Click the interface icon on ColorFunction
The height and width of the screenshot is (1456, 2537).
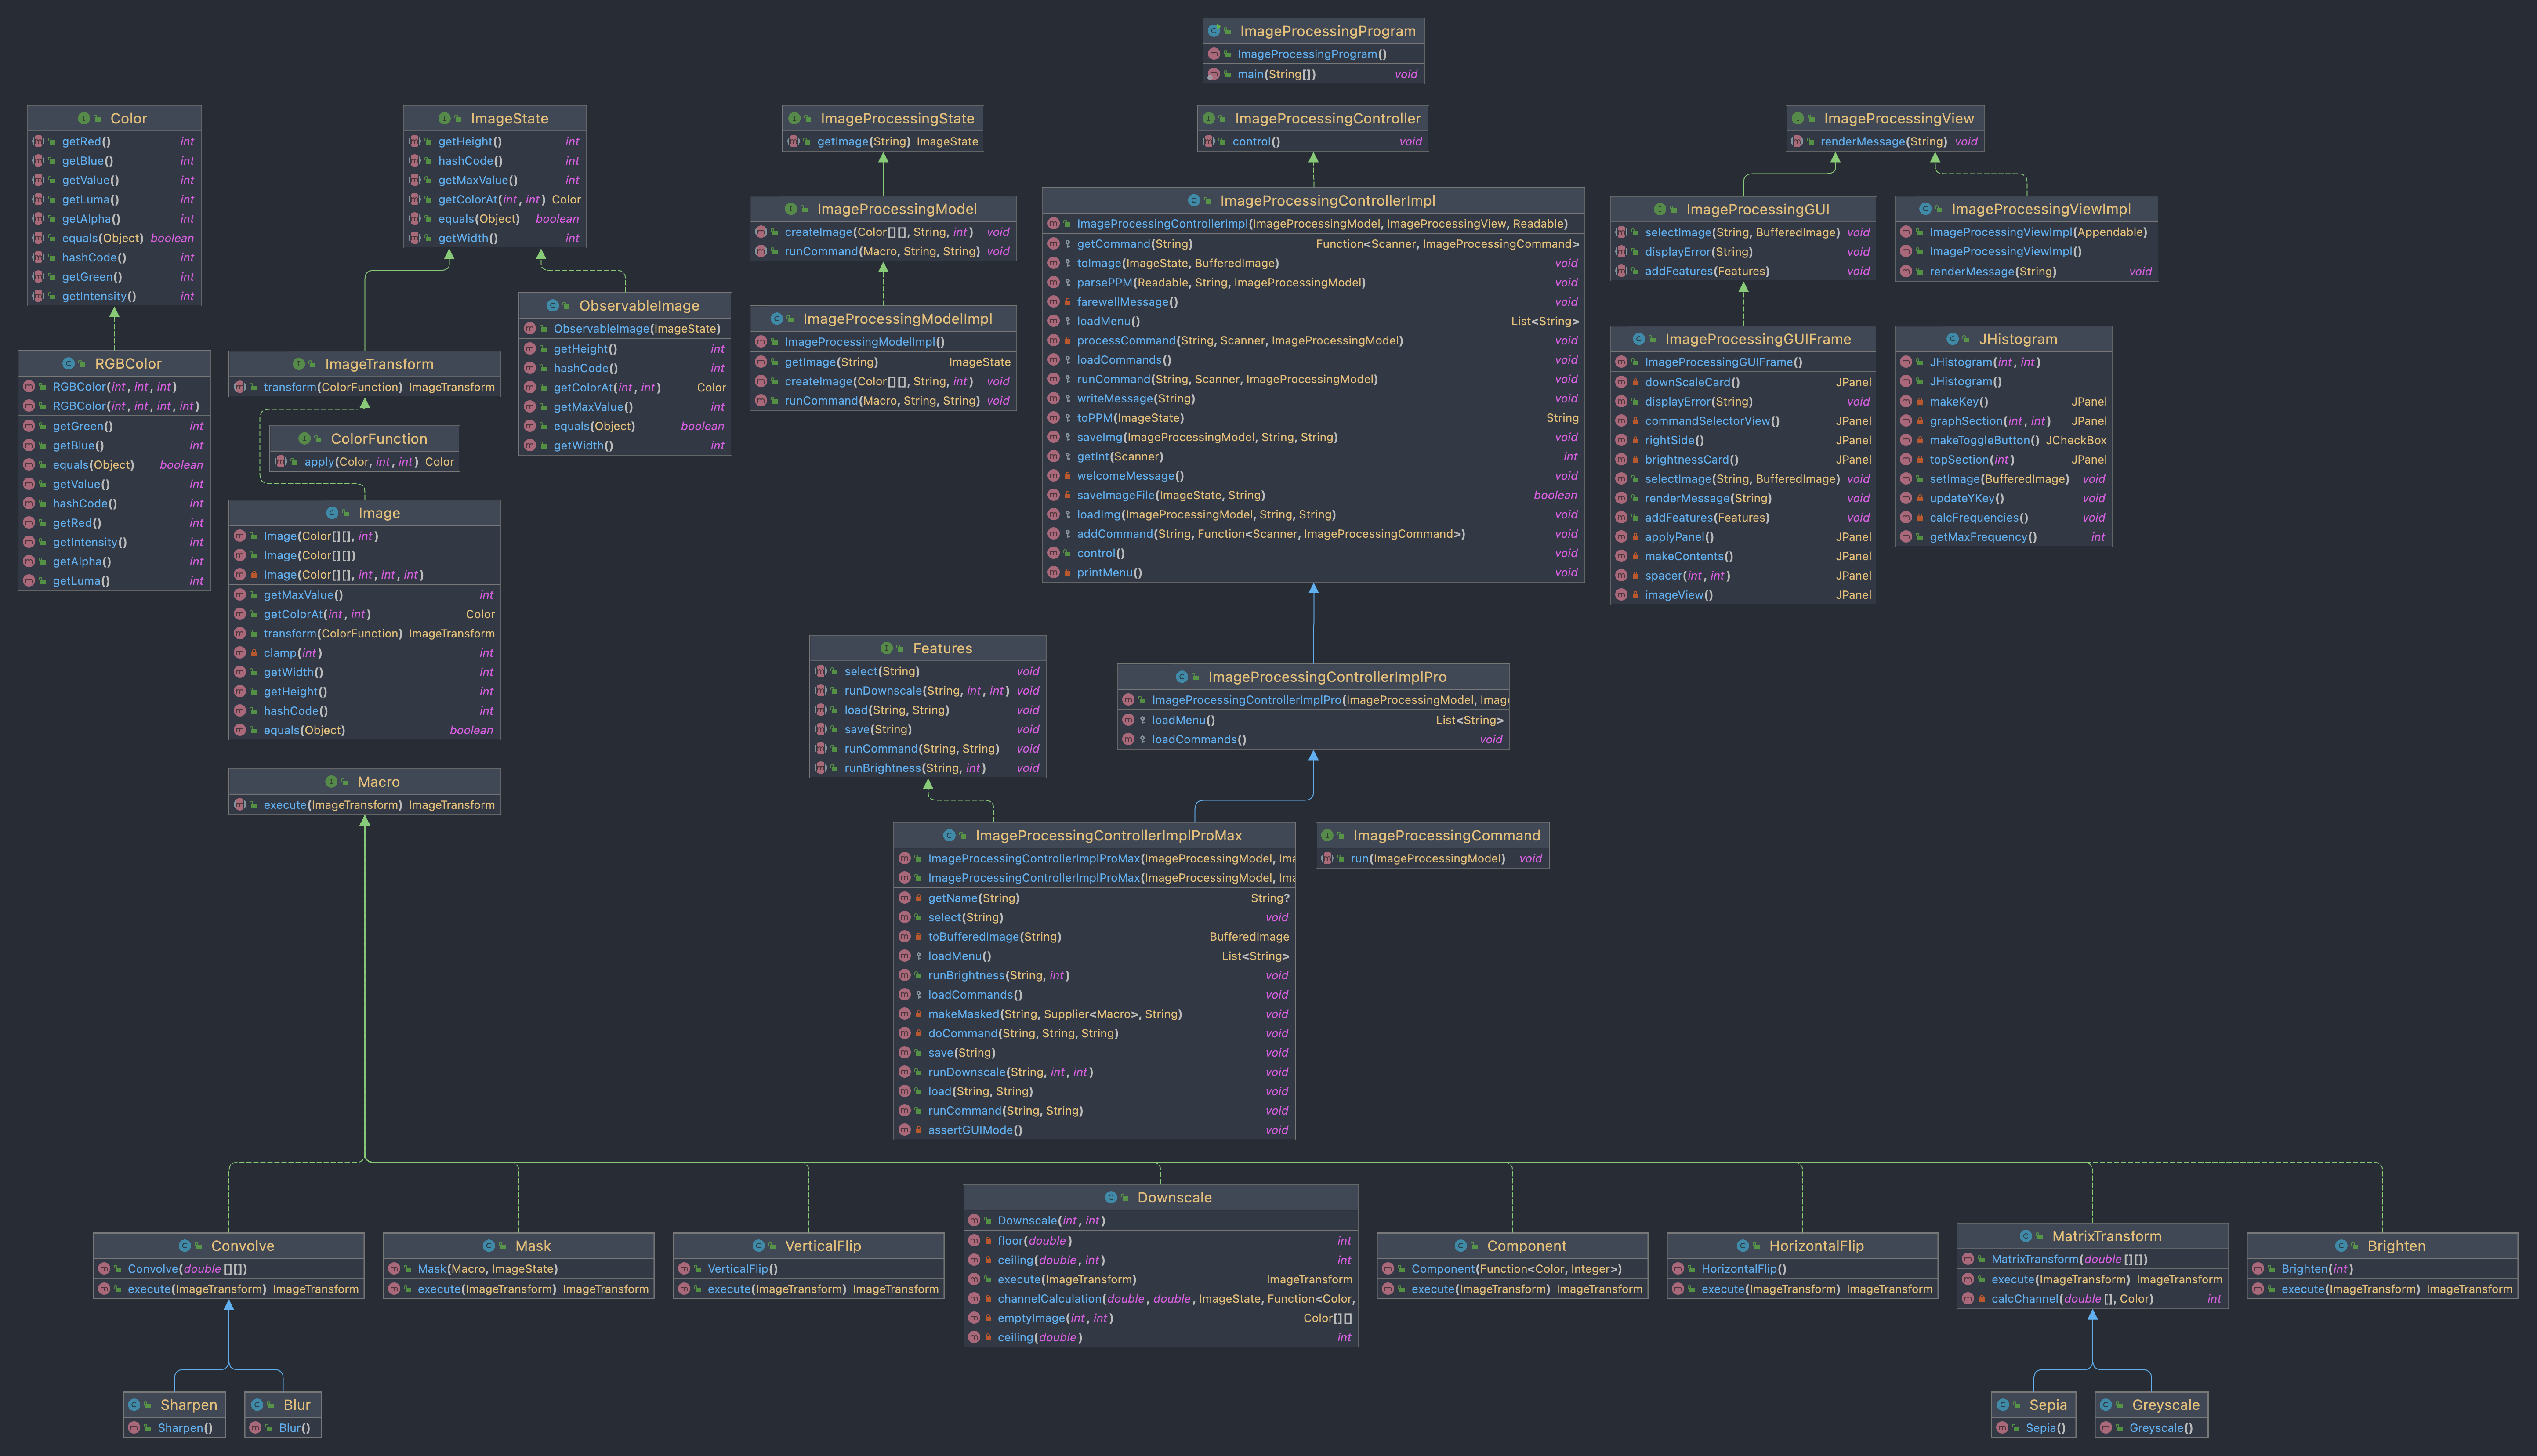click(306, 438)
